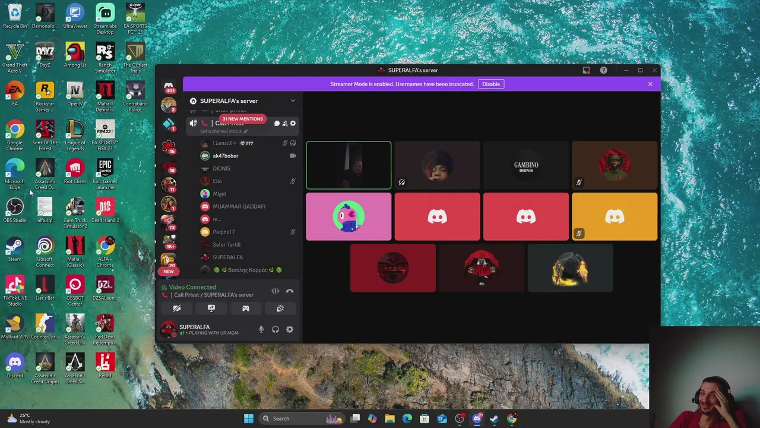Open OBS Studio desktop shortcut
Screen dimensions: 760x428
click(x=15, y=211)
